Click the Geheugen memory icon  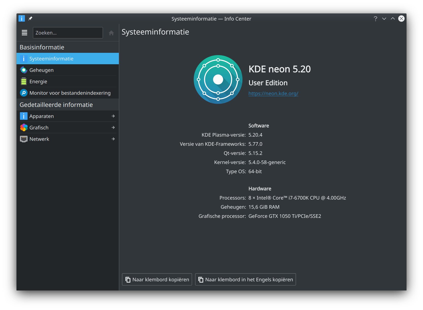(24, 70)
